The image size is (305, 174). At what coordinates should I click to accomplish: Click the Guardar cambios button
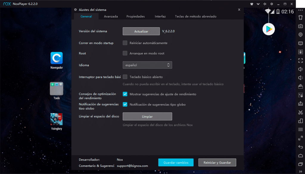[175, 162]
